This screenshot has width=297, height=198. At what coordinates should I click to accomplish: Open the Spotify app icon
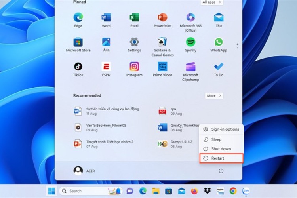pos(190,42)
